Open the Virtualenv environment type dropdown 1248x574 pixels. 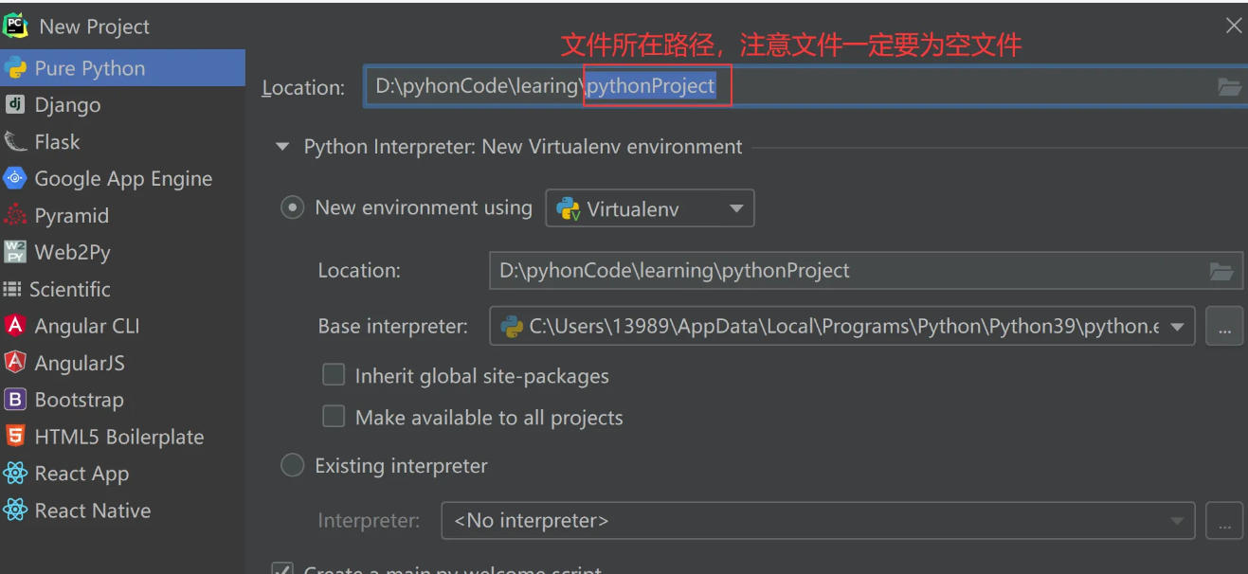[737, 207]
